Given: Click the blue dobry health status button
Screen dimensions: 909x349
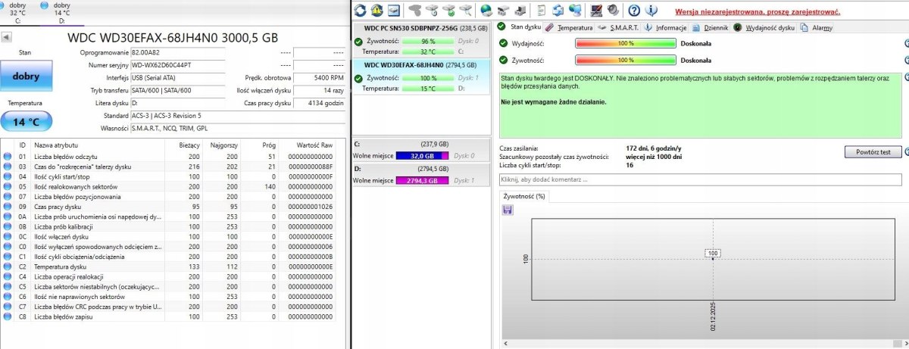Looking at the screenshot, I should click(x=30, y=76).
